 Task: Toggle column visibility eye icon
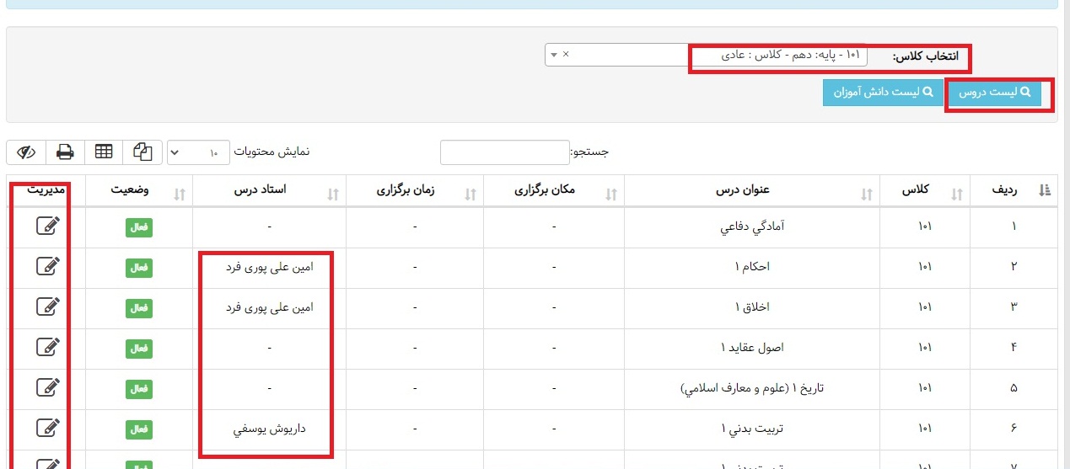[26, 152]
